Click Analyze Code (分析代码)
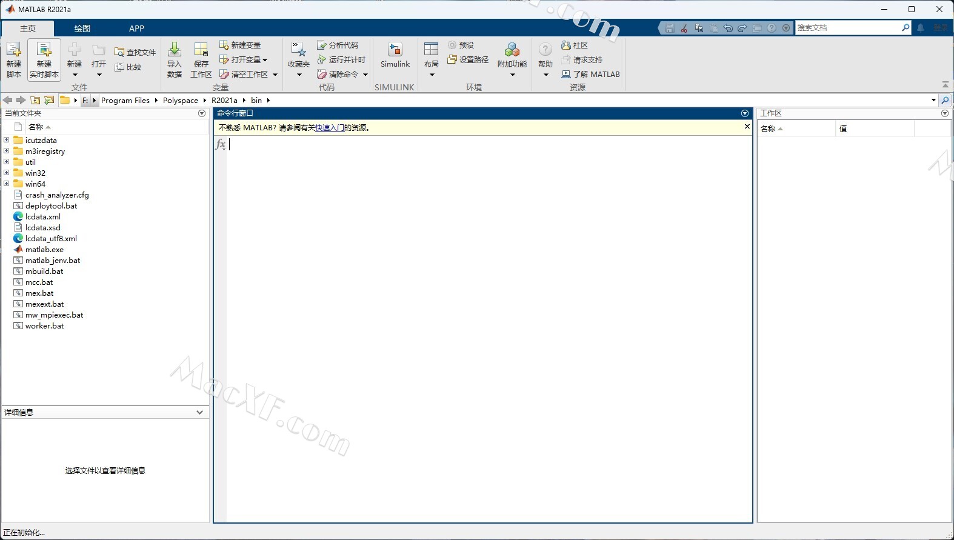 point(338,45)
